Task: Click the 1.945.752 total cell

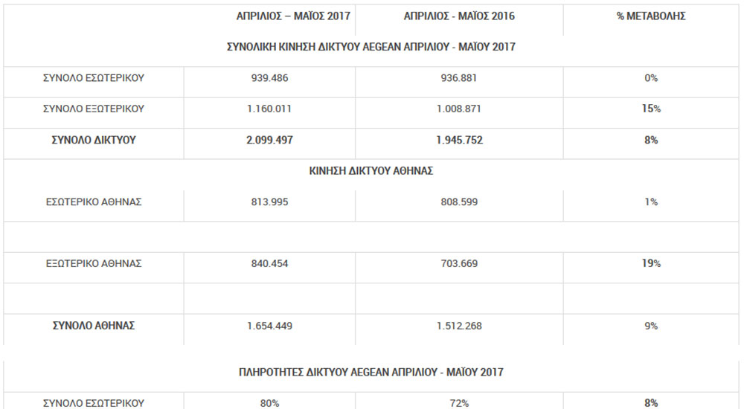Action: point(459,140)
